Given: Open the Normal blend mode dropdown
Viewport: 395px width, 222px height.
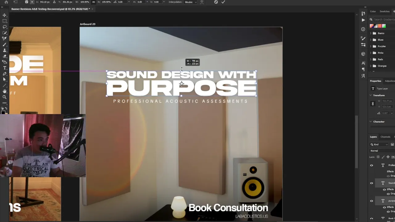Looking at the screenshot, I should point(382,151).
